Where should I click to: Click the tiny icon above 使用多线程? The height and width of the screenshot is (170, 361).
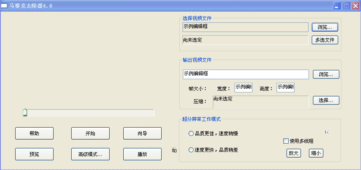coord(327,132)
